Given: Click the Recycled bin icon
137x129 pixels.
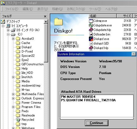Looking at the screenshot, I should tap(18, 120).
